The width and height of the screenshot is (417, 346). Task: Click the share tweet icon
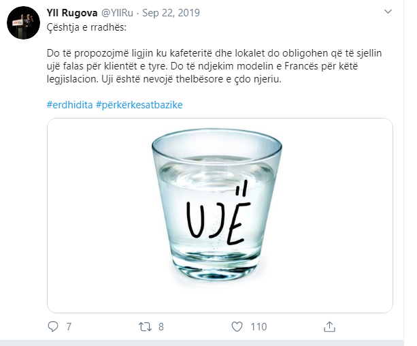[329, 326]
